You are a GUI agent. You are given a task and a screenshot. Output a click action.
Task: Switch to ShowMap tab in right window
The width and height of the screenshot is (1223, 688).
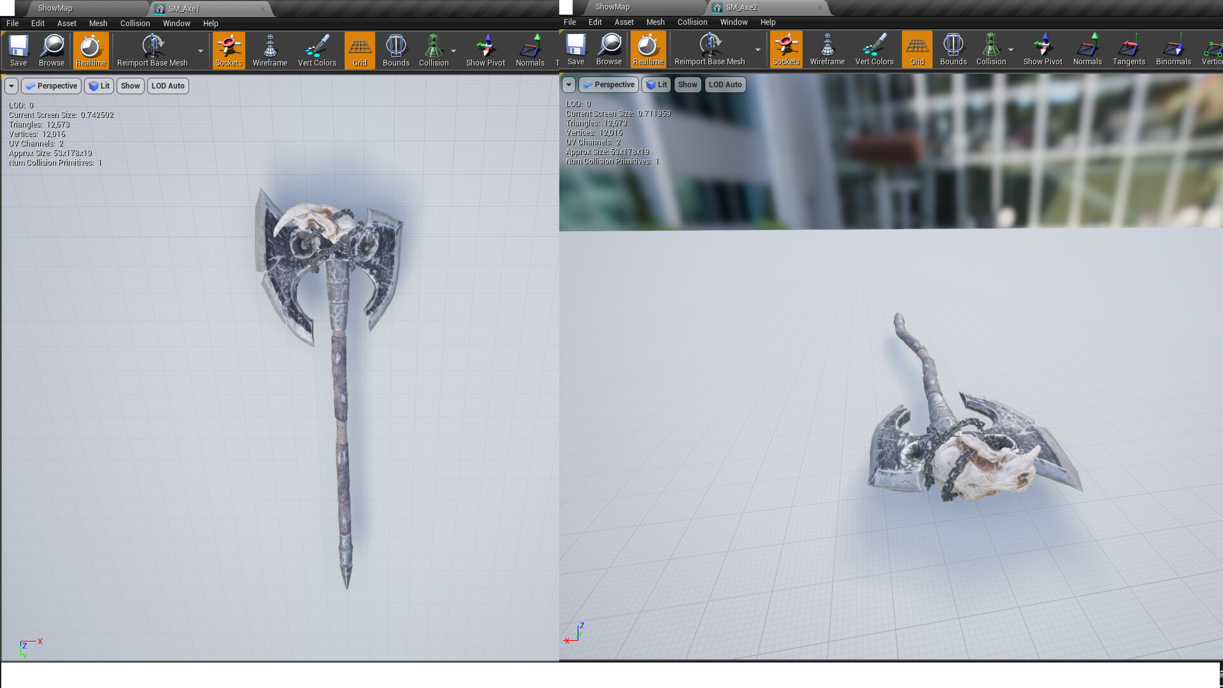click(612, 7)
